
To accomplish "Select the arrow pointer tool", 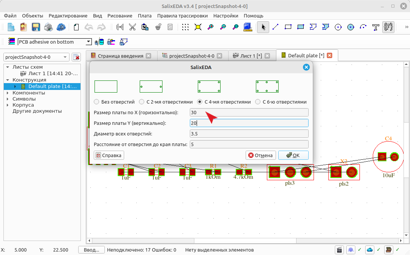I will point(263,27).
